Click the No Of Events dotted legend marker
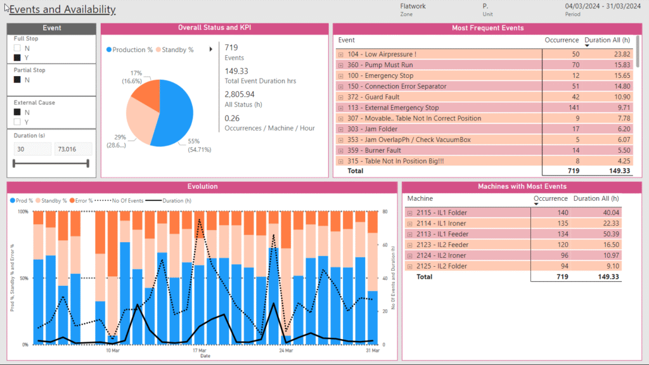The width and height of the screenshot is (649, 365). pos(105,200)
